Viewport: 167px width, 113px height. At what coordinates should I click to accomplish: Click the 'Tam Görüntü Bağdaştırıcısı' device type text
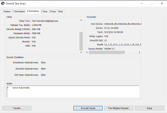click(45, 21)
